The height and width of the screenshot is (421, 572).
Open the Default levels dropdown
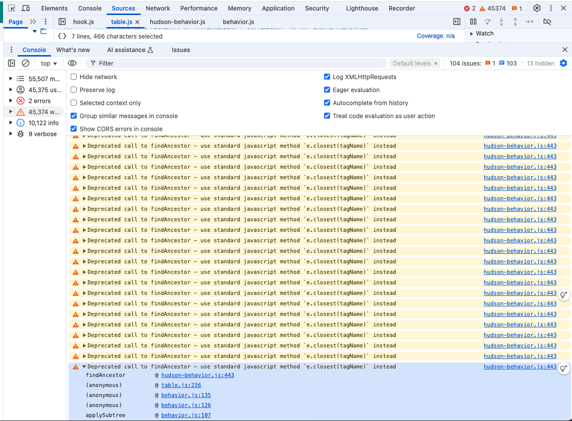point(415,64)
